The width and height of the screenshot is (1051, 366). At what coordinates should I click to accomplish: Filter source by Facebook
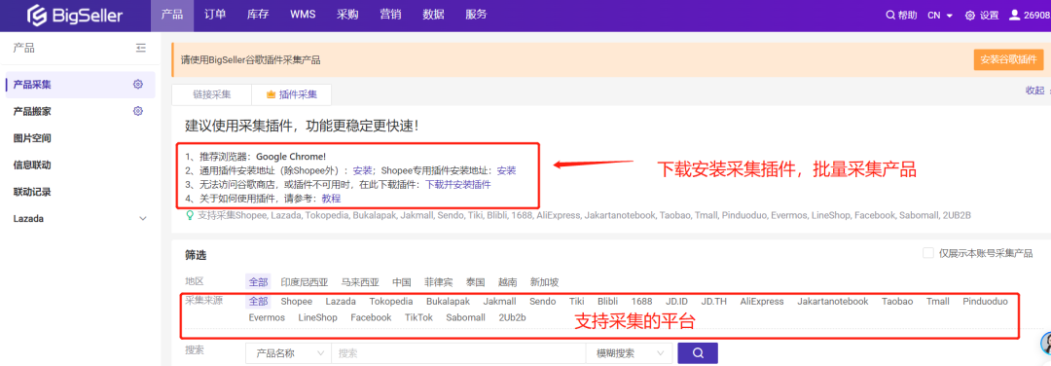(x=371, y=317)
